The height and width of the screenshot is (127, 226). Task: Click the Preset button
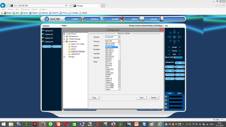170,67
